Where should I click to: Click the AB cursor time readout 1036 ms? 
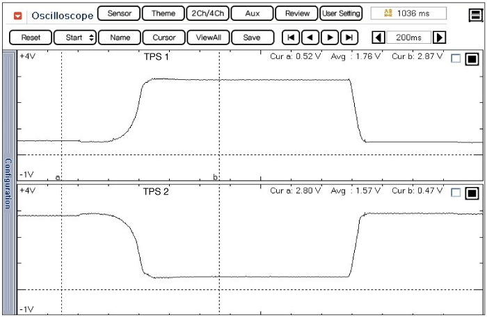pos(408,13)
